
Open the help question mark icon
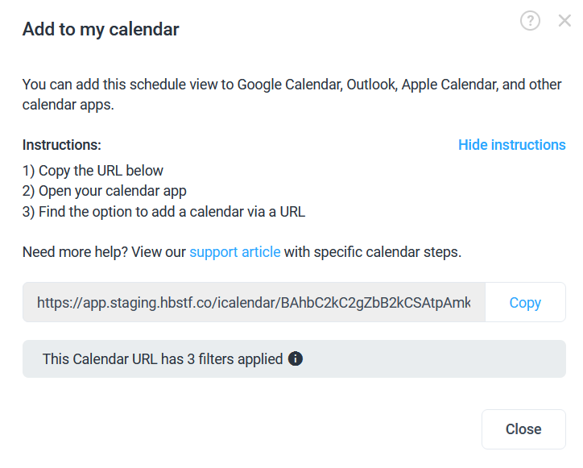coord(530,20)
